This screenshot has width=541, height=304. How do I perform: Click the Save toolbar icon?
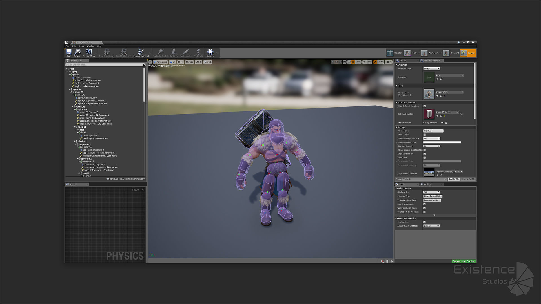(69, 52)
